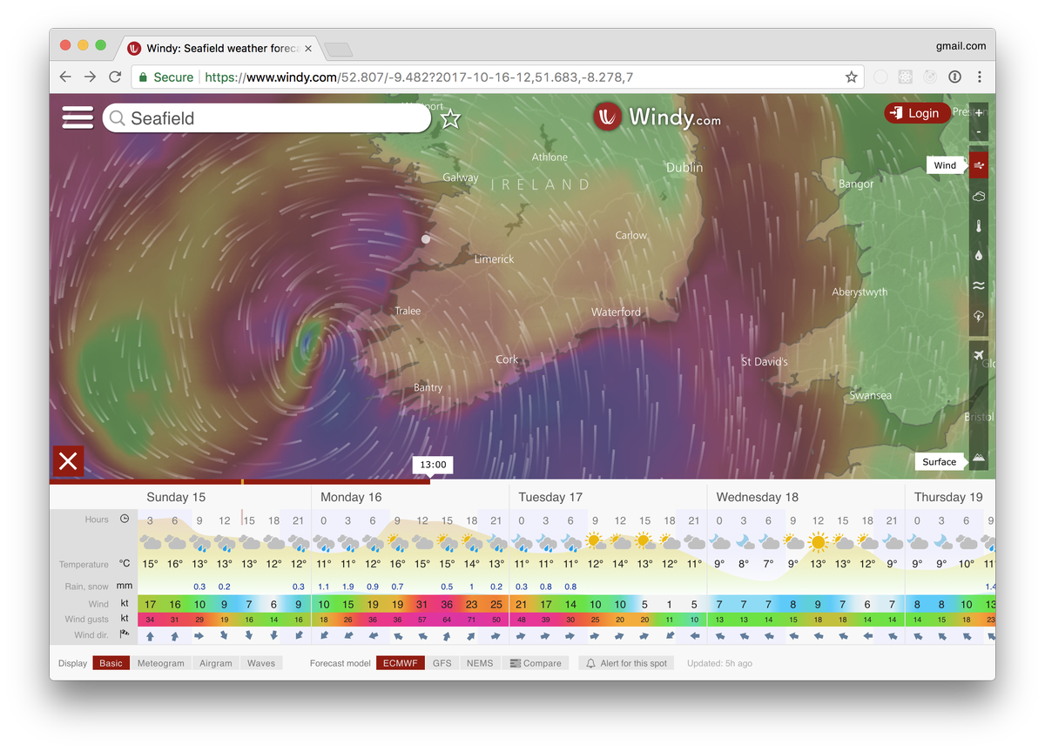Screen dimensions: 1045x751
Task: Select the Wind overlay icon
Action: point(978,164)
